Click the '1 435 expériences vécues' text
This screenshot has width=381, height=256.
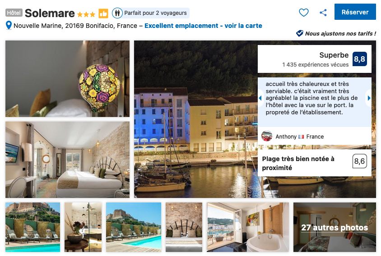point(315,65)
